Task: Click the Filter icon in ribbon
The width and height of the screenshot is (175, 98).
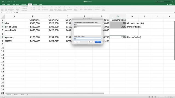Action: (x=39, y=8)
